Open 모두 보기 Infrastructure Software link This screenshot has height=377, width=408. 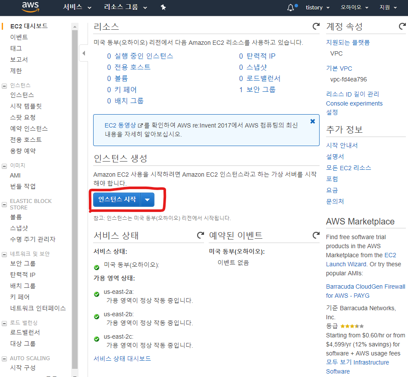pyautogui.click(x=358, y=367)
